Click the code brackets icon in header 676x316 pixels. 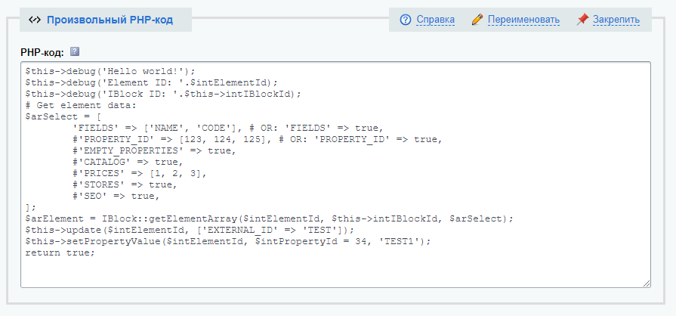tap(34, 20)
